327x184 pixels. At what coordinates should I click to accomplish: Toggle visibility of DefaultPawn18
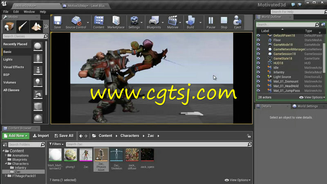click(258, 36)
